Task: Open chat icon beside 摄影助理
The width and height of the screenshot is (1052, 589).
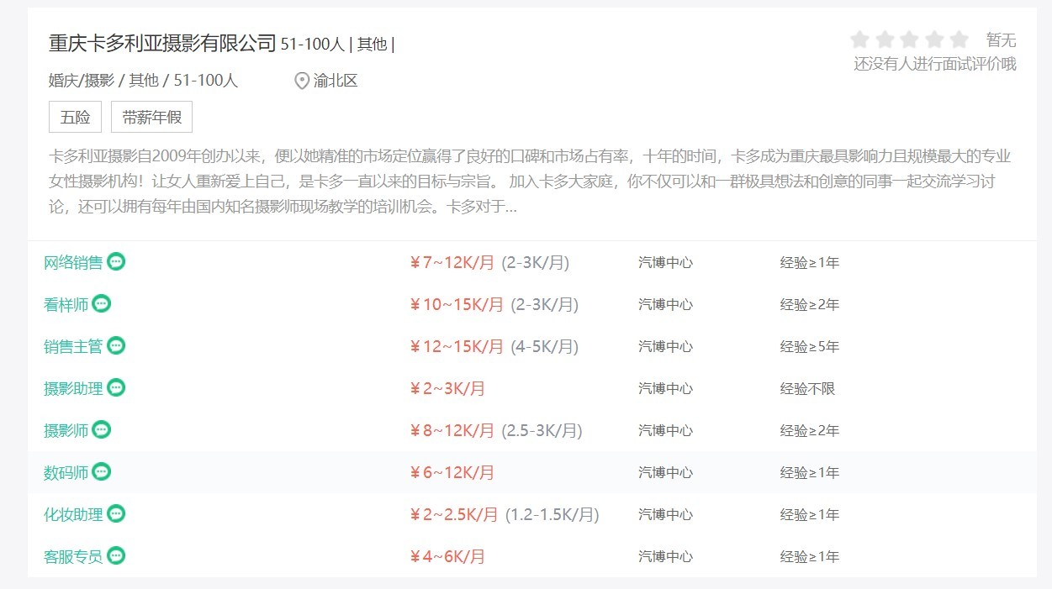Action: pyautogui.click(x=116, y=387)
